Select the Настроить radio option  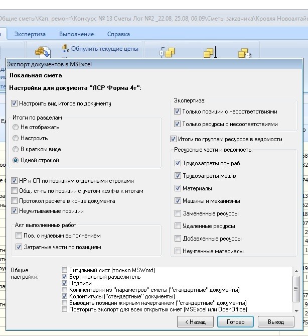16,138
